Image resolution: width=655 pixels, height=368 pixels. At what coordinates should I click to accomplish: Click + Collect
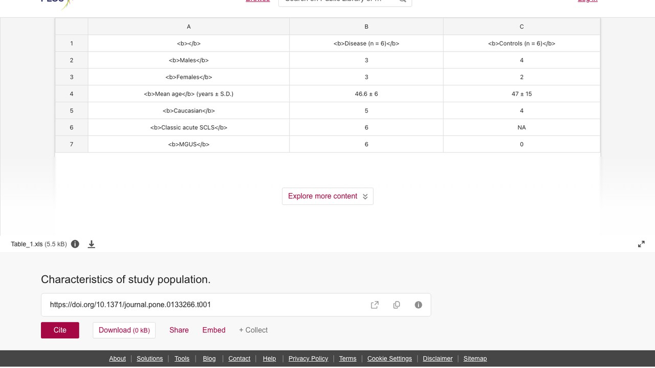tap(253, 330)
